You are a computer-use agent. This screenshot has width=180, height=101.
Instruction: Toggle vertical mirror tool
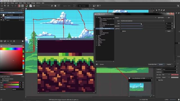tap(98, 6)
